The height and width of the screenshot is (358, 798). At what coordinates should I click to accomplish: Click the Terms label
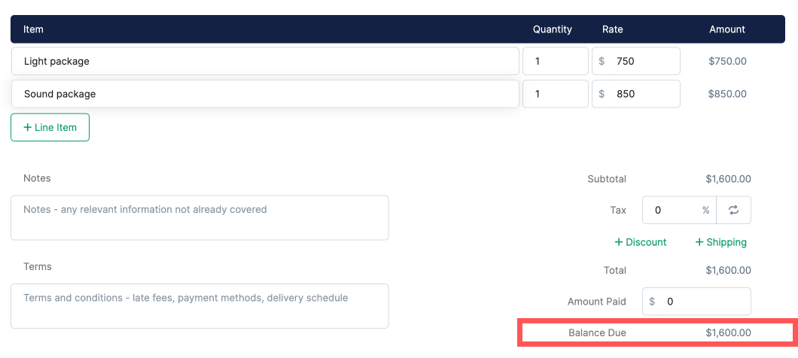[x=38, y=266]
